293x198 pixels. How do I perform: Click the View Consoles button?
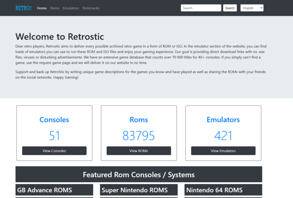pos(54,151)
